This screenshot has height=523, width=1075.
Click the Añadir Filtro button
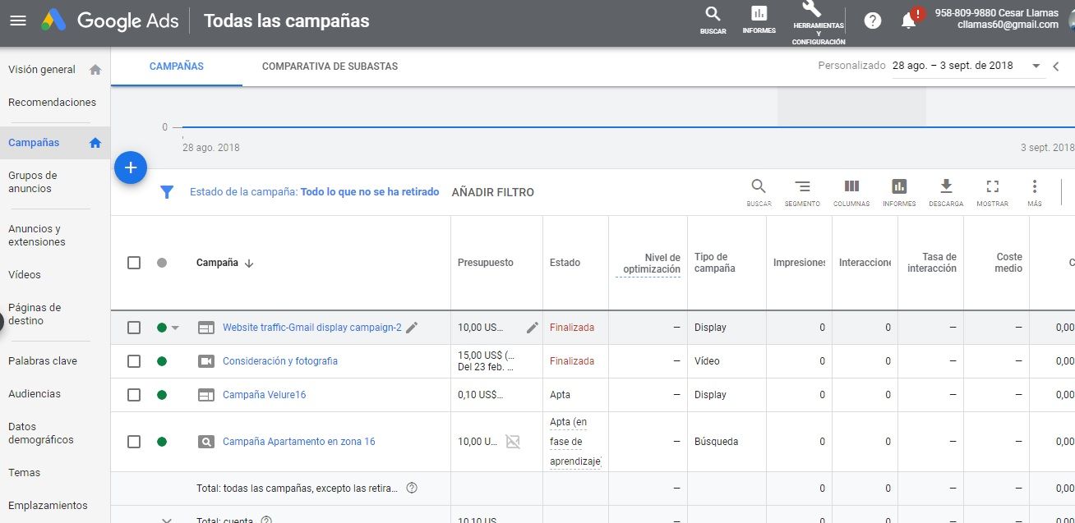point(492,192)
